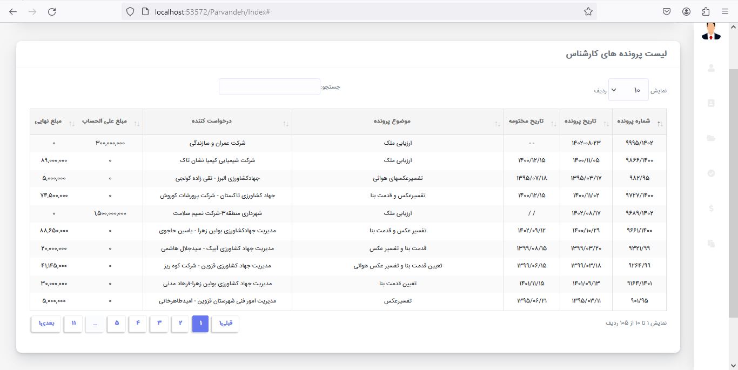Click the check-circle sidebar icon
738x370 pixels.
(x=711, y=173)
